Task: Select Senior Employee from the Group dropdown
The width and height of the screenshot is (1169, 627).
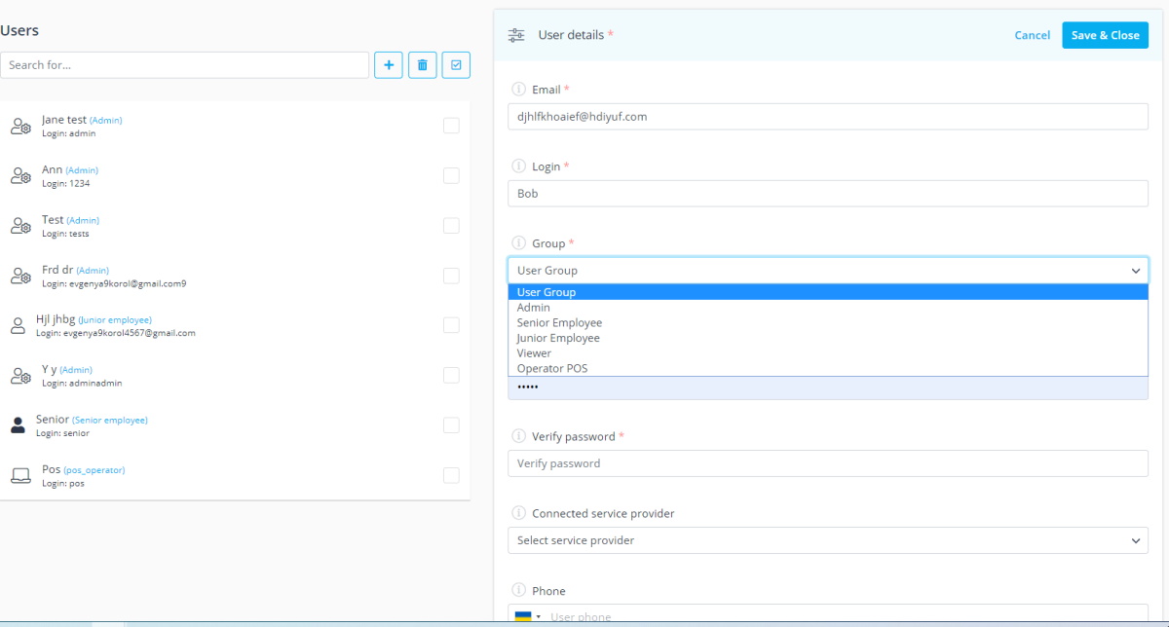Action: click(x=560, y=322)
